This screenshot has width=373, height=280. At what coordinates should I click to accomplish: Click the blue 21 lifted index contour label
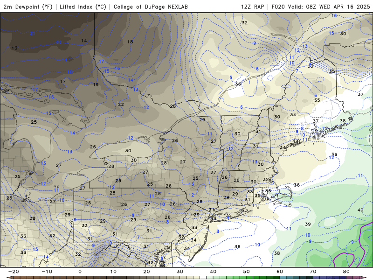(33, 34)
